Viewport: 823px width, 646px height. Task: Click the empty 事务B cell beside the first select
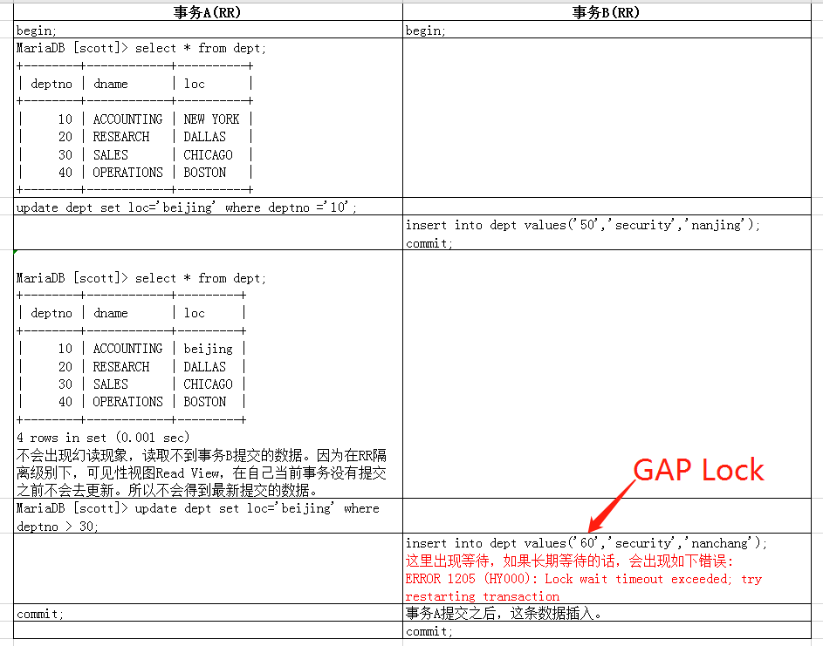tap(607, 118)
